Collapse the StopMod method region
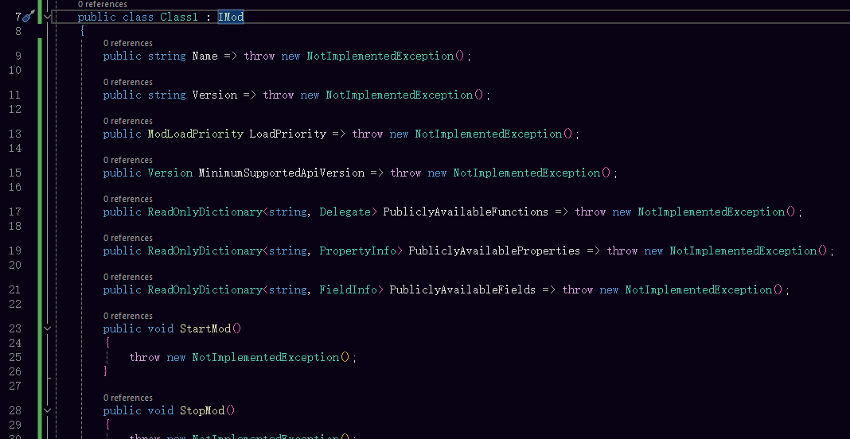The image size is (850, 439). (x=47, y=411)
